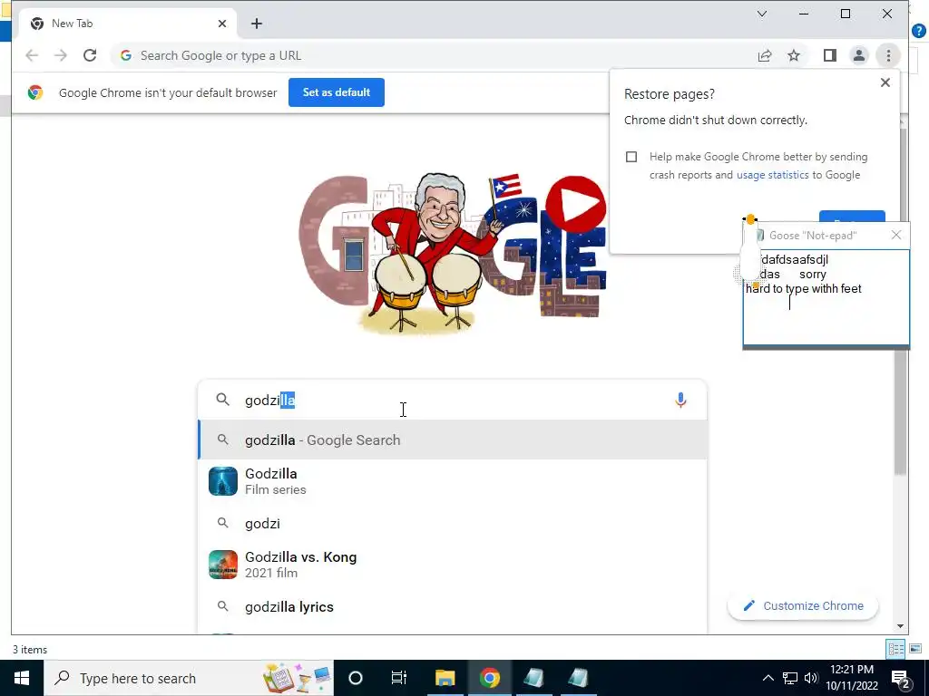929x696 pixels.
Task: Click the Godzilla vs. Kong thumbnail
Action: click(223, 565)
